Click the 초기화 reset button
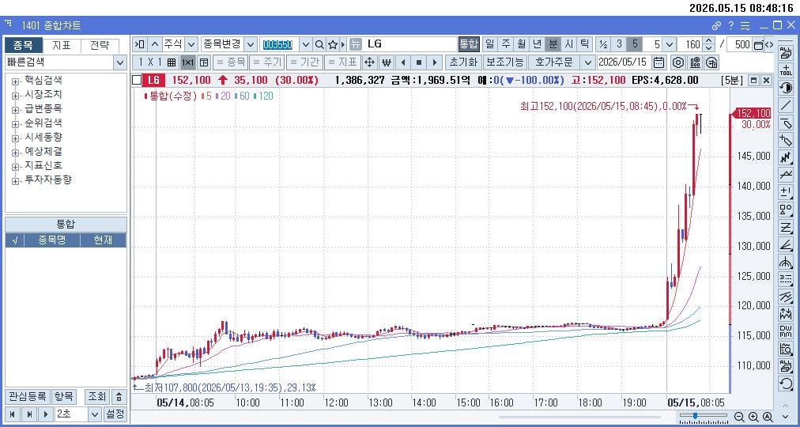The height and width of the screenshot is (427, 800). 463,62
